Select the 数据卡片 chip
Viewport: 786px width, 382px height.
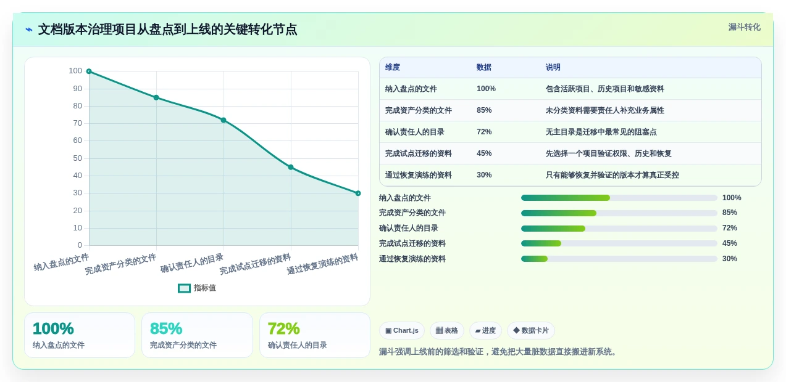click(x=531, y=331)
